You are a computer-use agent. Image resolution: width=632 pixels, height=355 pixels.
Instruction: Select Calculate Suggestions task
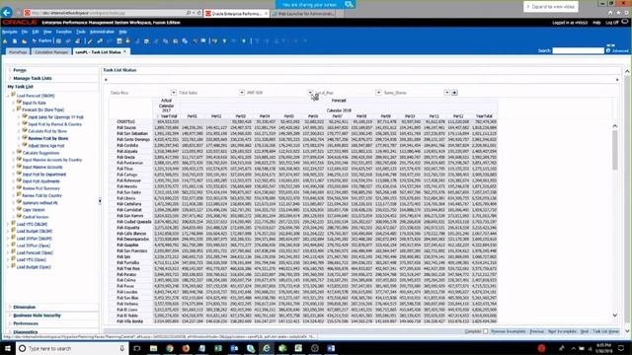pos(40,153)
